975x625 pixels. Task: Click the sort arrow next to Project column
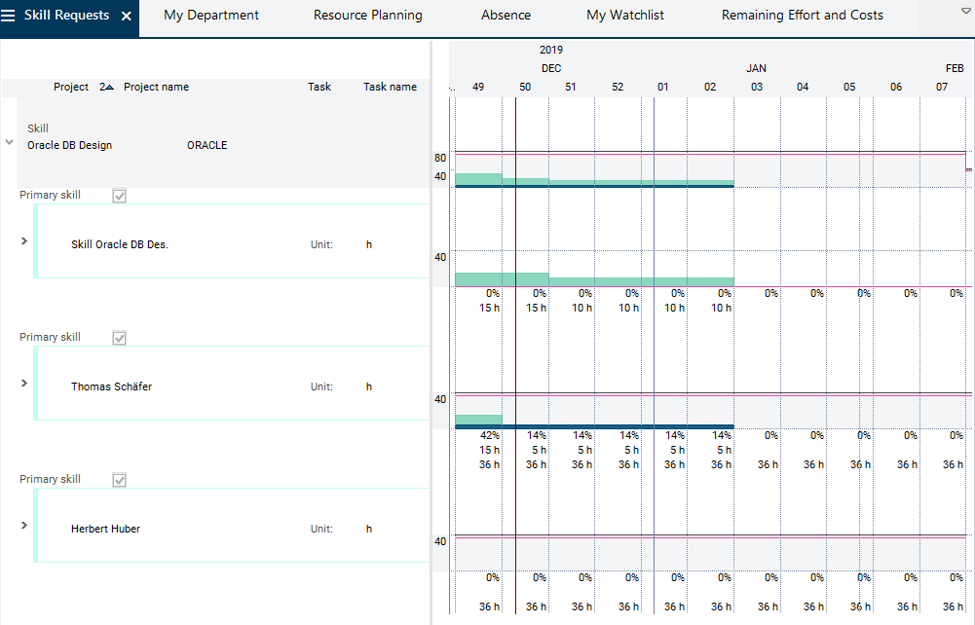pos(108,87)
